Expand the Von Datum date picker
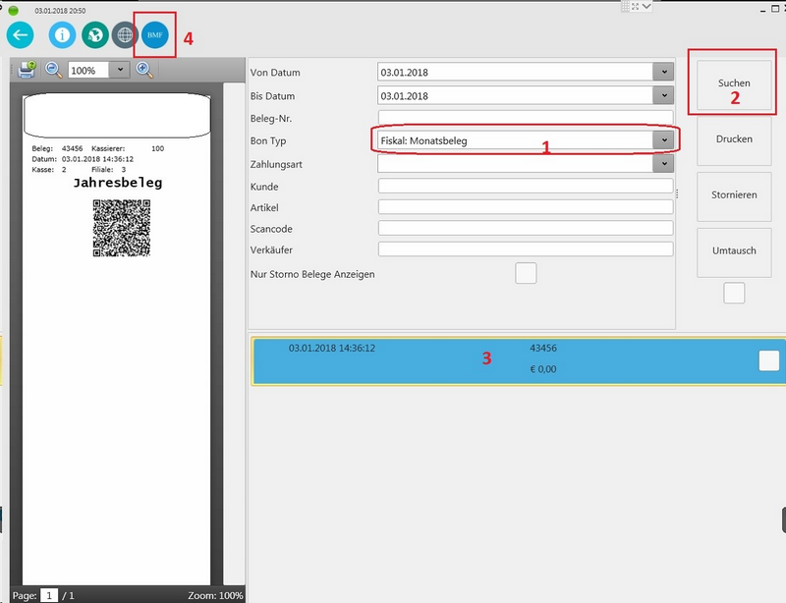The width and height of the screenshot is (786, 603). tap(663, 72)
